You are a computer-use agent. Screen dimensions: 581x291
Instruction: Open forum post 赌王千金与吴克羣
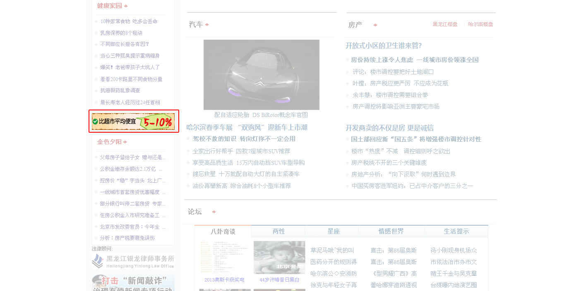coord(454,274)
